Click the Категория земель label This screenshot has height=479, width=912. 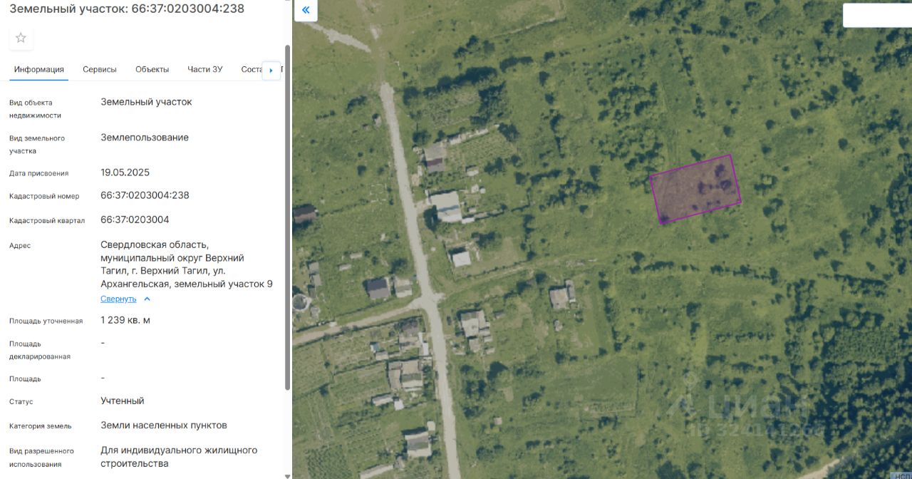click(40, 426)
